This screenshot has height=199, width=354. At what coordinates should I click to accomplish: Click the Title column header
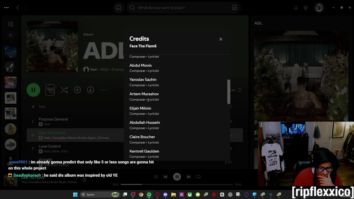click(42, 107)
